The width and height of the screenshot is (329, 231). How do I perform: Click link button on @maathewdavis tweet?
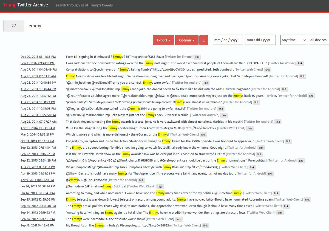pyautogui.click(x=285, y=89)
